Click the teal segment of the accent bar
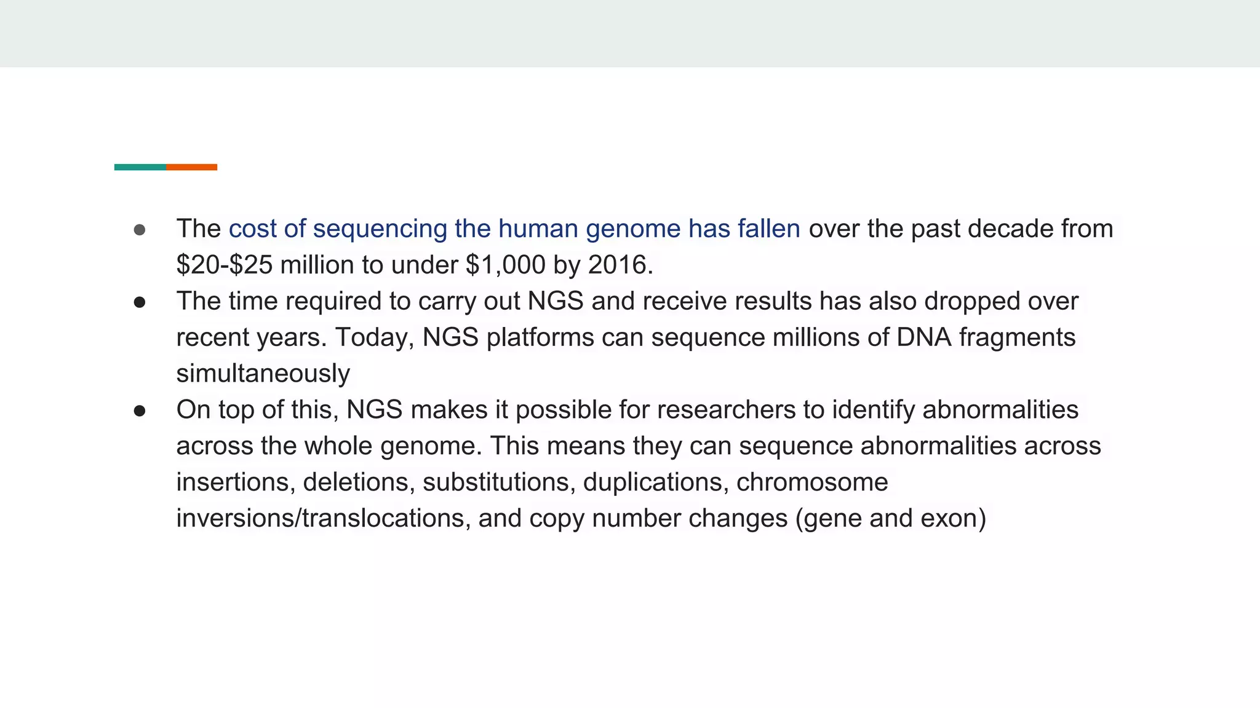The image size is (1260, 708). [x=140, y=167]
